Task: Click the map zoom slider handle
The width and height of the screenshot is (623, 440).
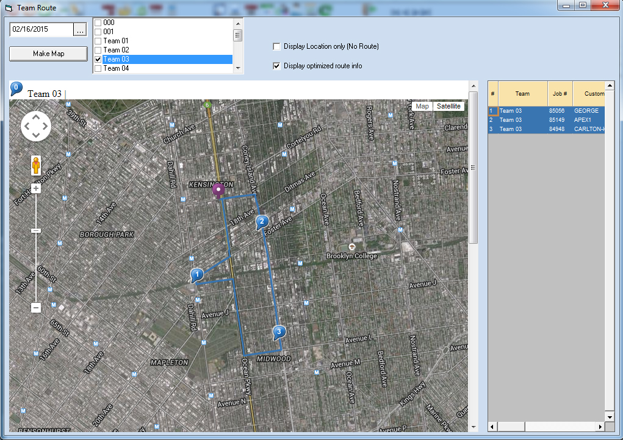Action: [36, 230]
